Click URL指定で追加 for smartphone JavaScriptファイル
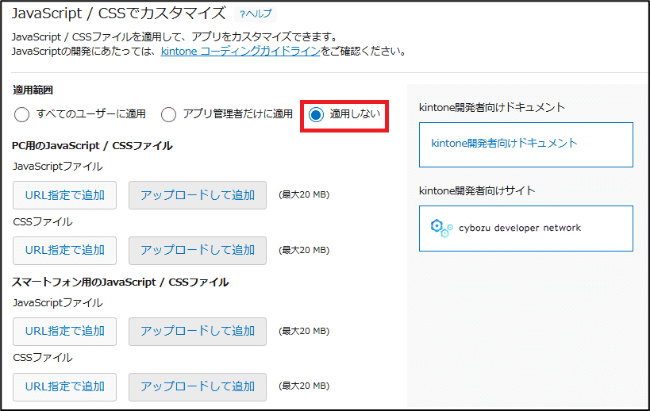The width and height of the screenshot is (650, 411). click(64, 332)
